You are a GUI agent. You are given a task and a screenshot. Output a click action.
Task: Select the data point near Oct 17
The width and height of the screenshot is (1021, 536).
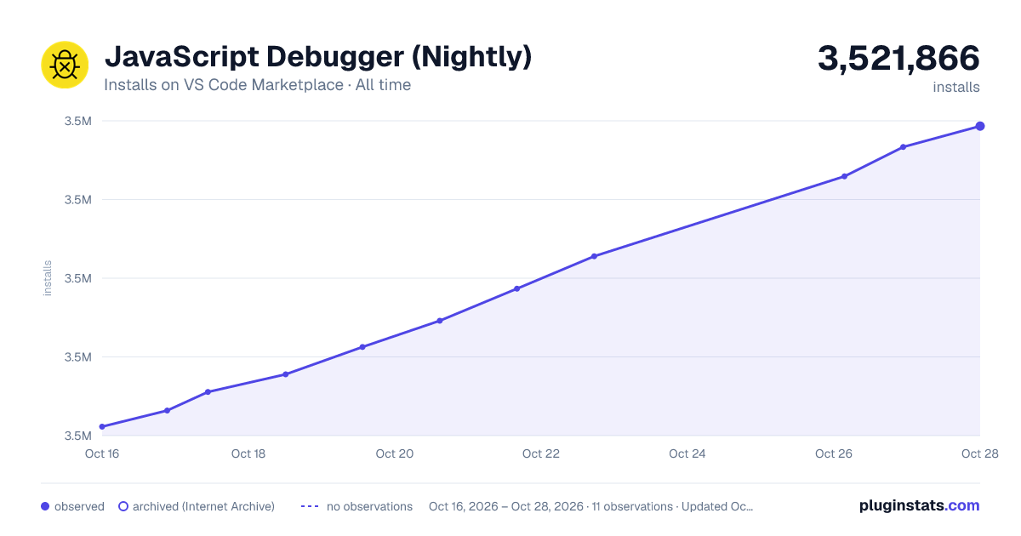pos(167,411)
